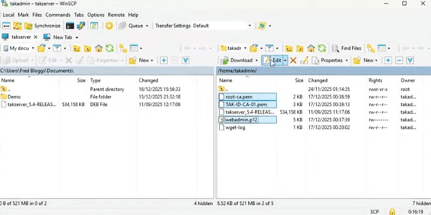This screenshot has height=215, width=431.
Task: Open the Files menu
Action: [37, 15]
